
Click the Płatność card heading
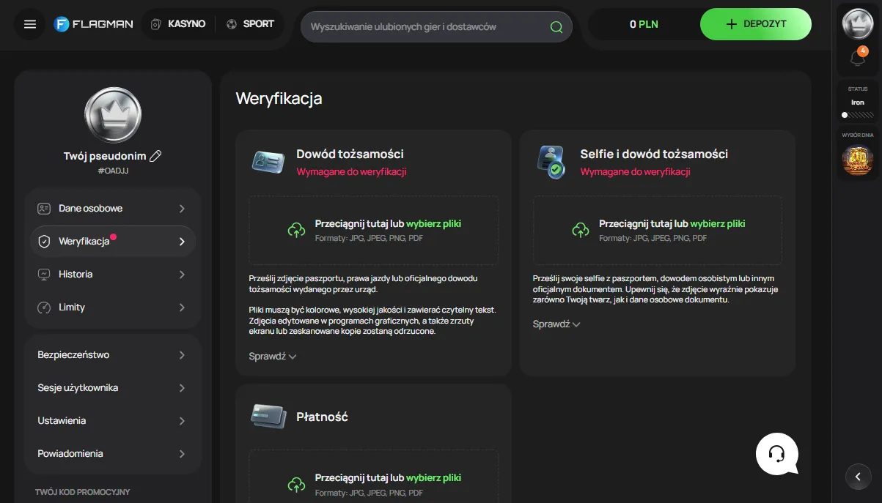322,417
